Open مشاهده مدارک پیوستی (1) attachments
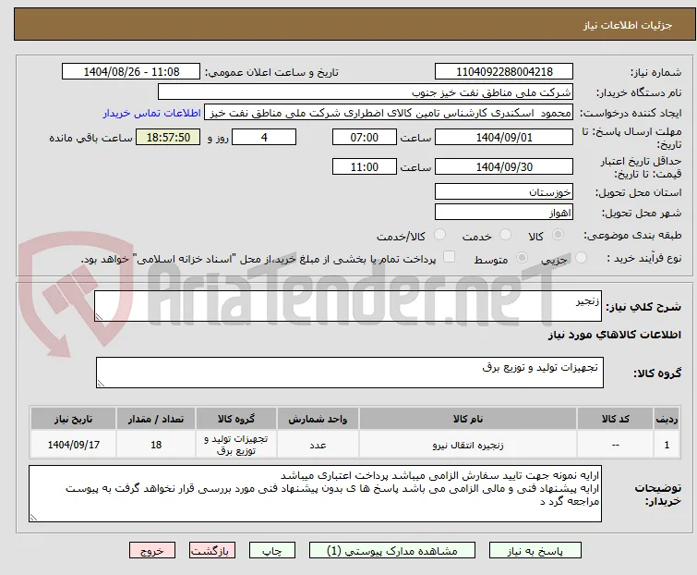 (x=392, y=551)
